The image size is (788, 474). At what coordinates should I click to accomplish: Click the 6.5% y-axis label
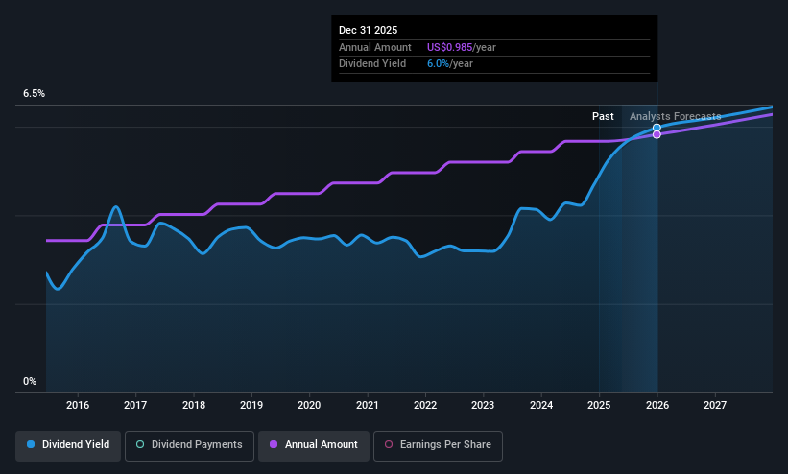coord(34,93)
